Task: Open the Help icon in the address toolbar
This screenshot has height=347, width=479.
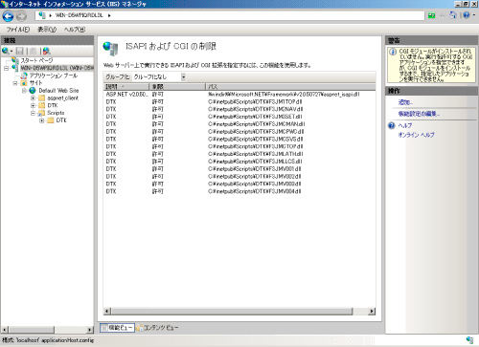Action: pos(467,15)
